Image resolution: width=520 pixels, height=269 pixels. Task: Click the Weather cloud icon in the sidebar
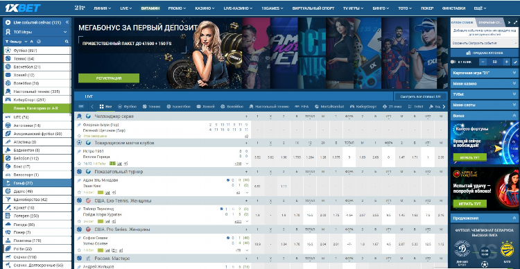[x=8, y=225]
